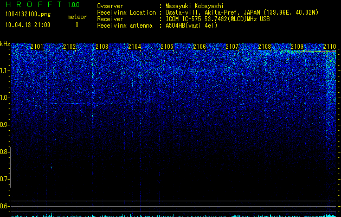Click the Receiving antenna label
The image size is (341, 217).
(125, 25)
